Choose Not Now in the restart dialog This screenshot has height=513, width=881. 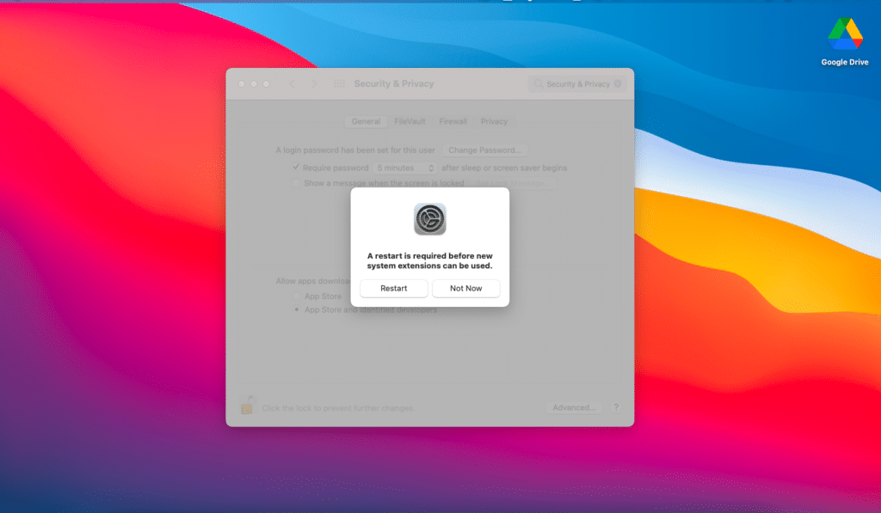click(465, 288)
